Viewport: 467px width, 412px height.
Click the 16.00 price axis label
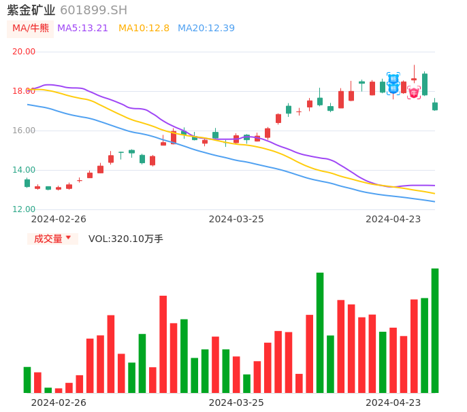pyautogui.click(x=24, y=131)
